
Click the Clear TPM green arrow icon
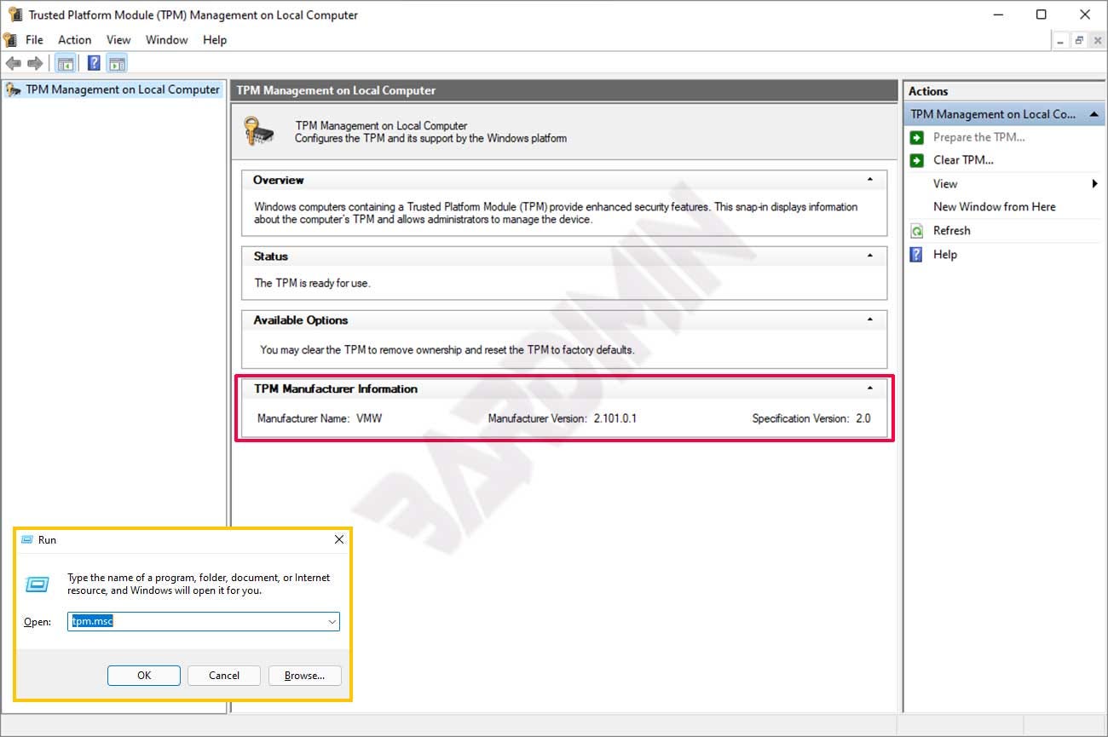(x=919, y=160)
